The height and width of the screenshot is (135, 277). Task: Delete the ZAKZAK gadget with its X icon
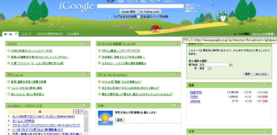[87, 43]
